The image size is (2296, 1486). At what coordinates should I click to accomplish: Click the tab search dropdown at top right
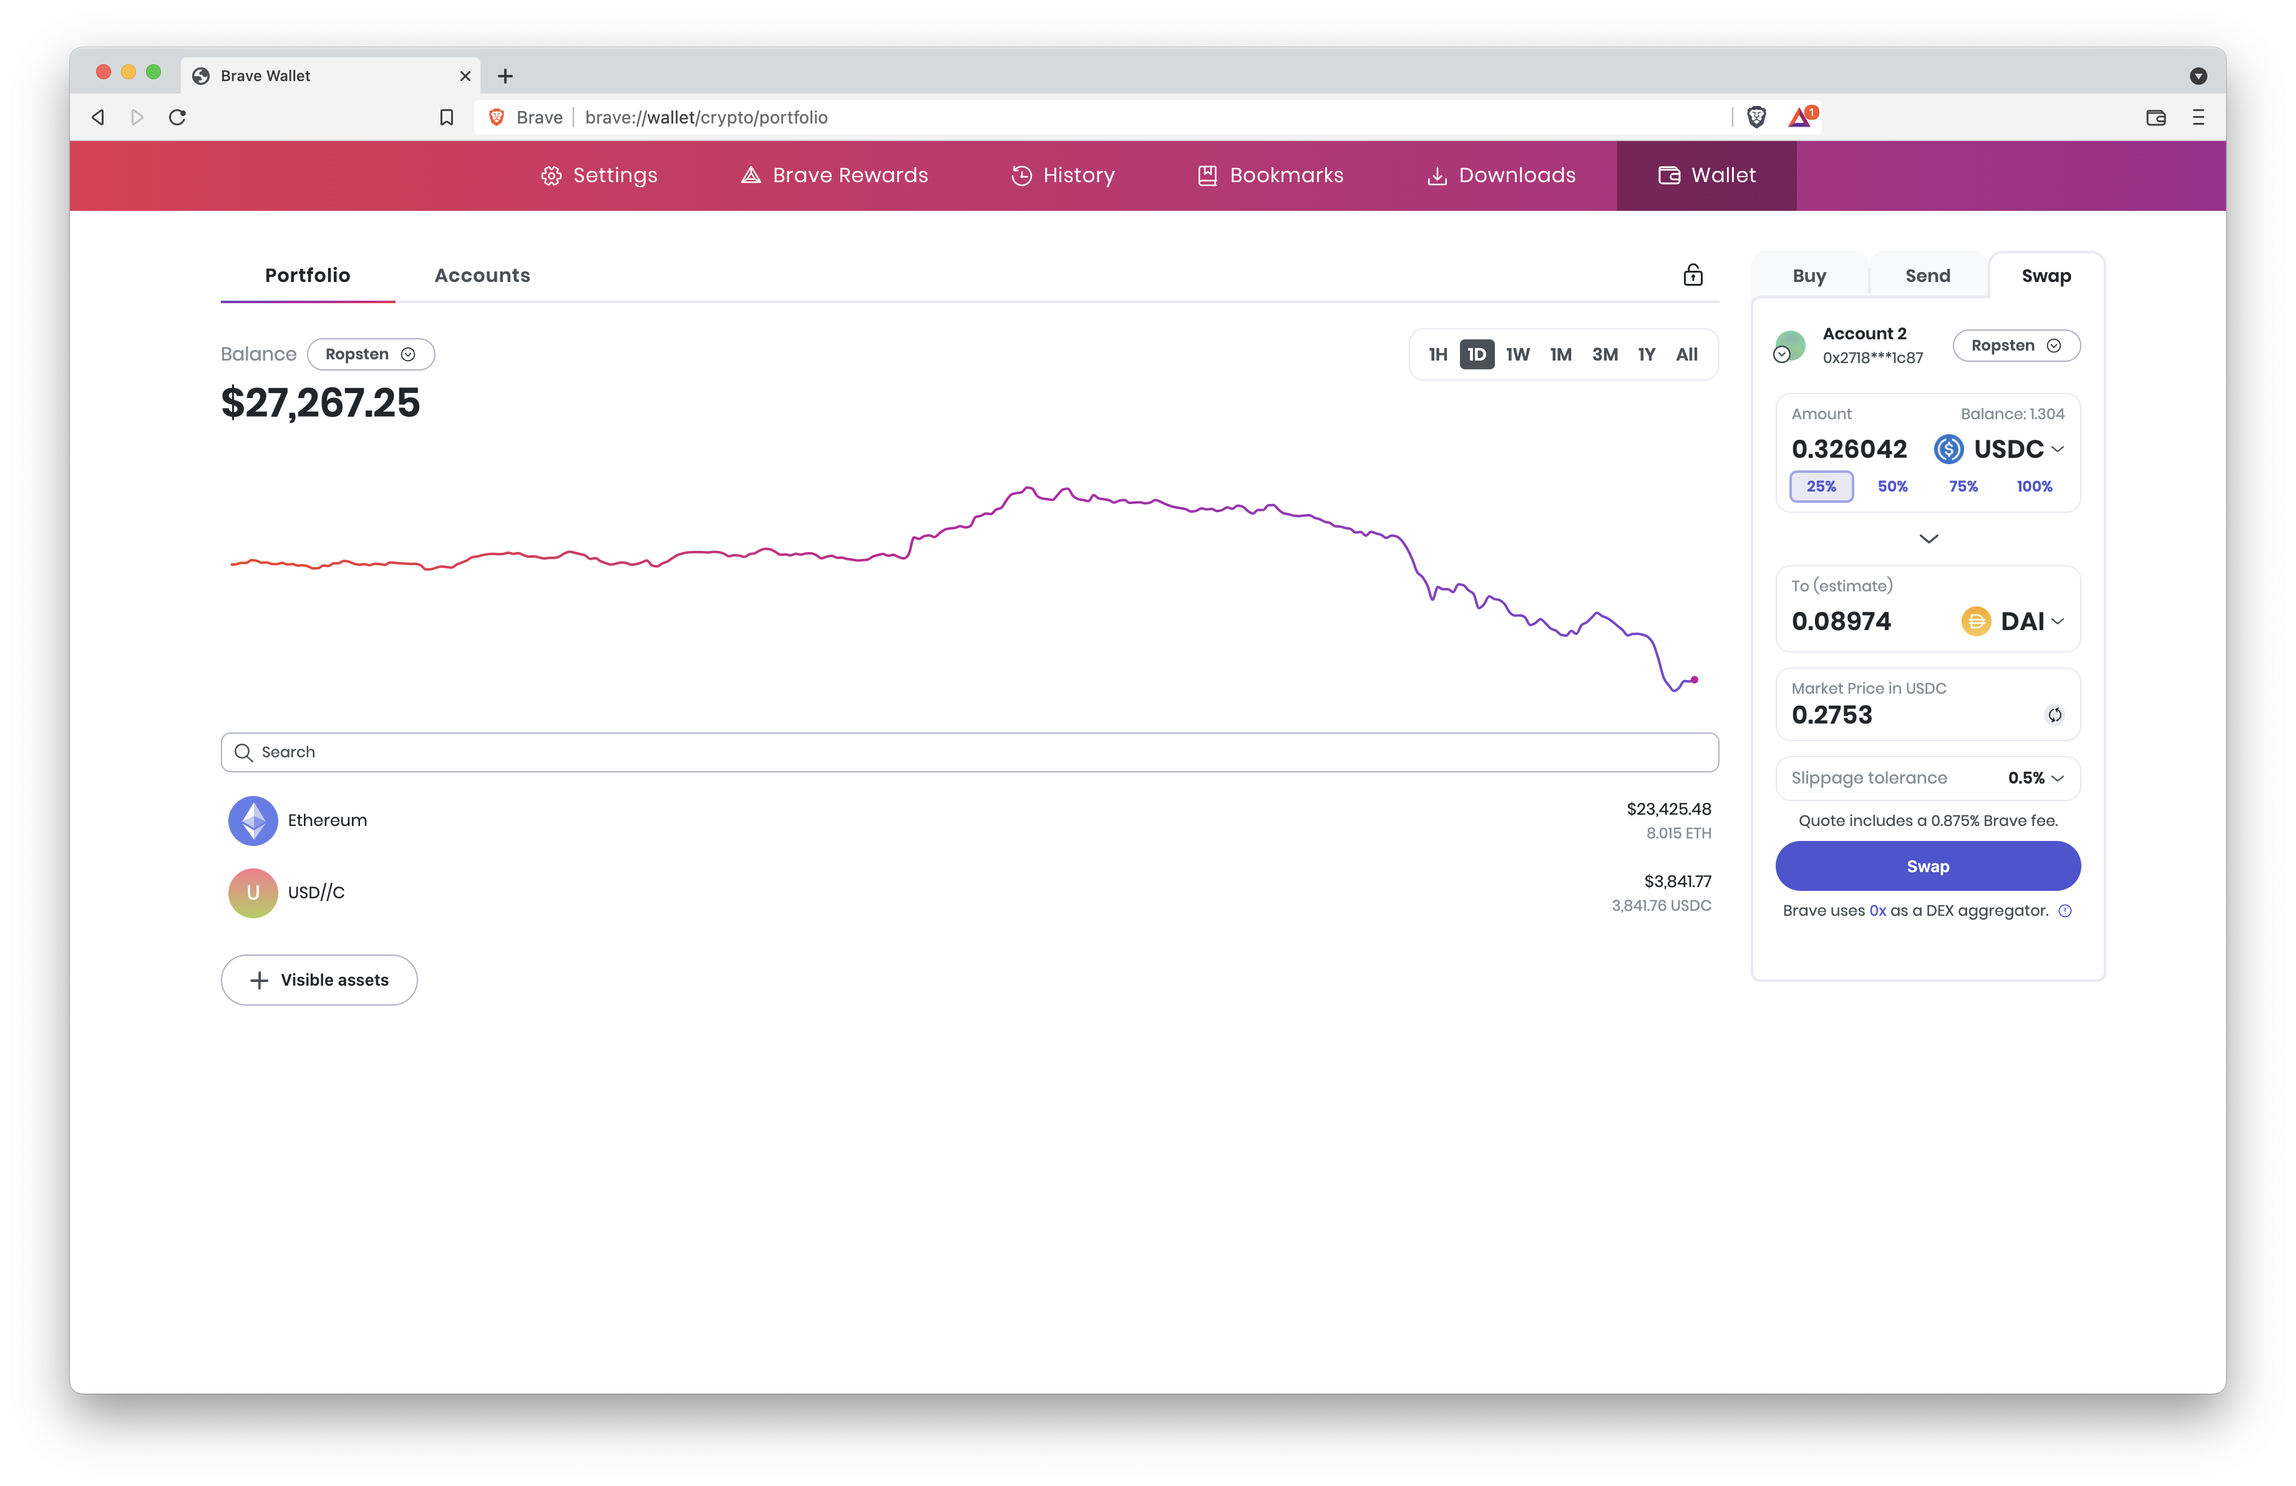tap(2199, 75)
